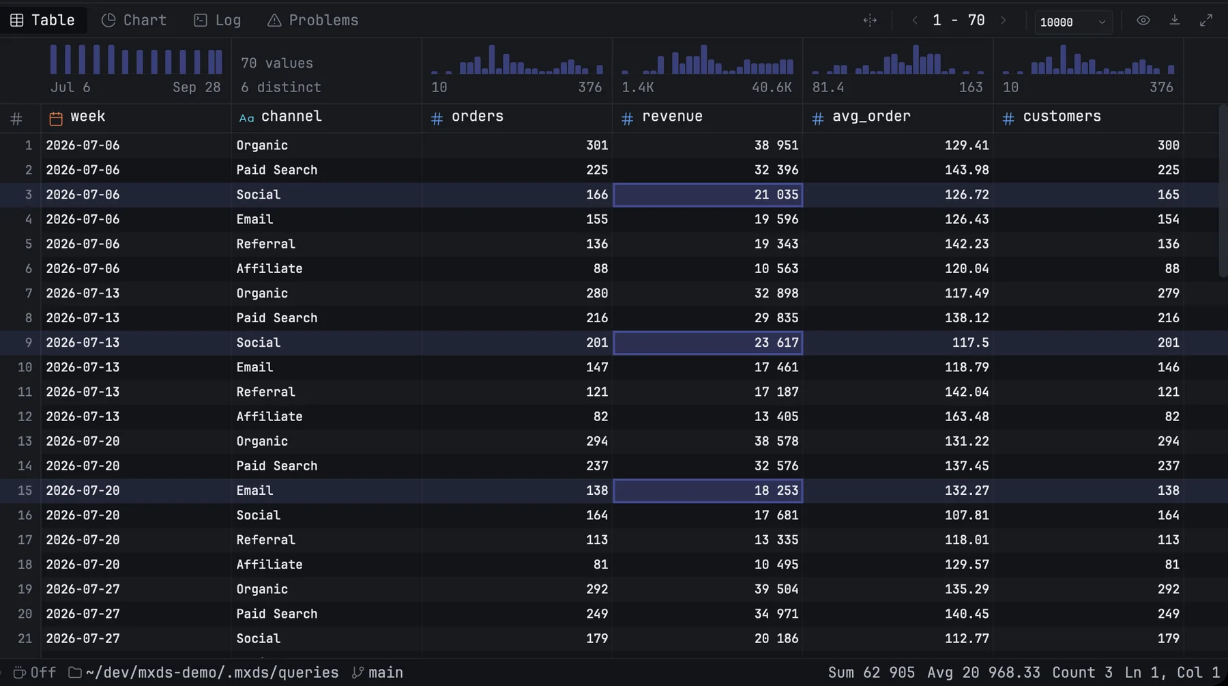
Task: Select the Paid Search cell in row 2
Action: pos(326,170)
